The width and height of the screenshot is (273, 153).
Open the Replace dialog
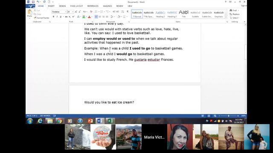(x=235, y=14)
